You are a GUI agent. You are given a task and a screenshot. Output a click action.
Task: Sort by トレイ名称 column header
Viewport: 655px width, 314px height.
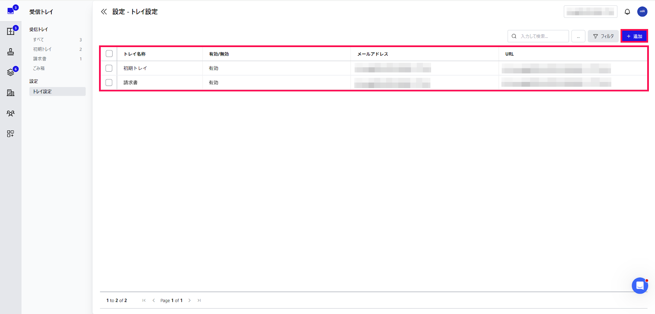135,54
